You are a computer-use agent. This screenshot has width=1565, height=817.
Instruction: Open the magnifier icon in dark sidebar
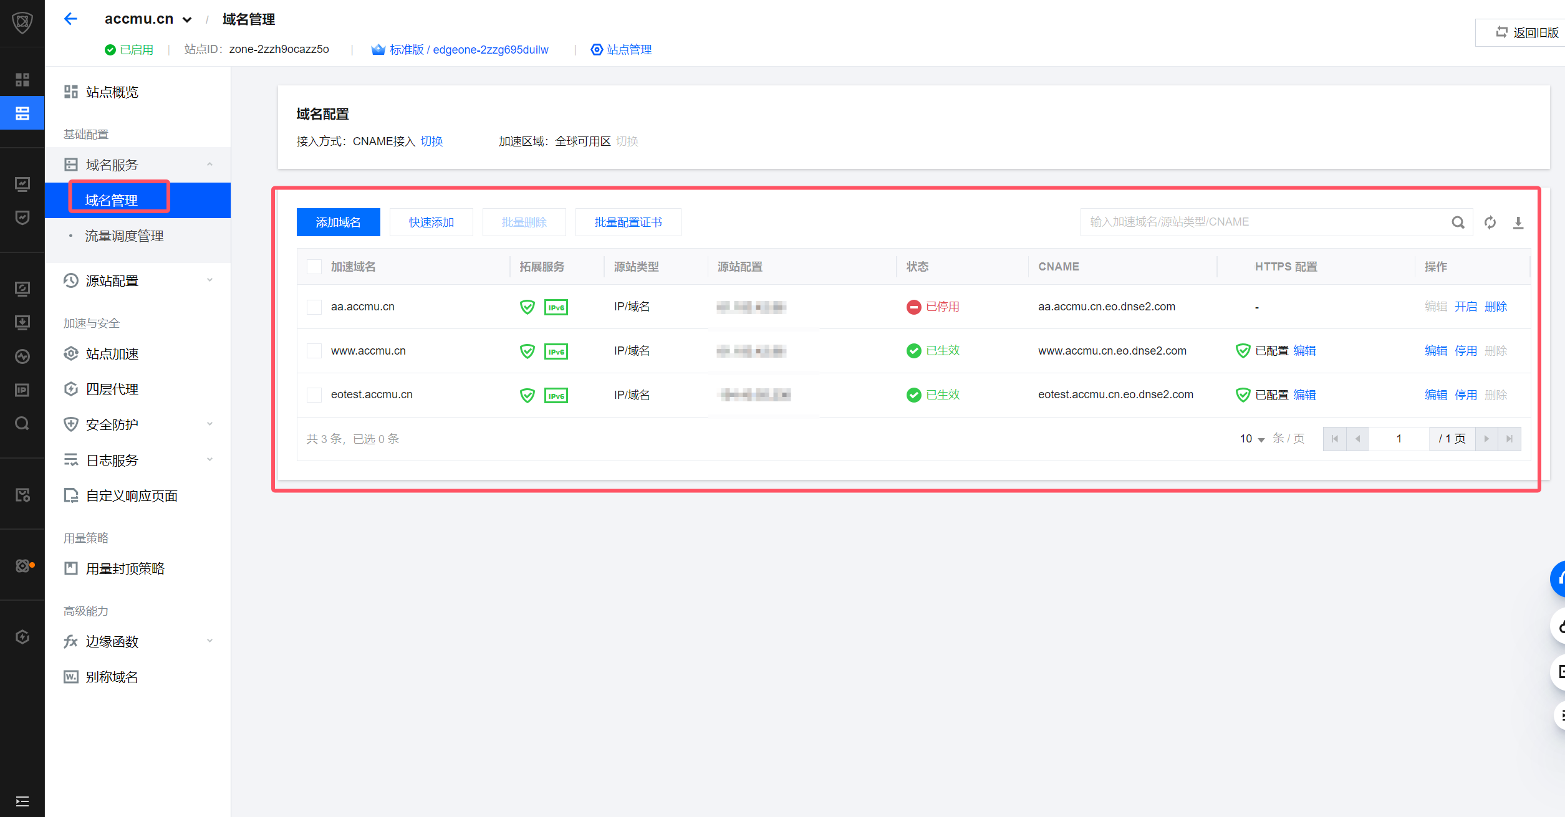click(22, 424)
